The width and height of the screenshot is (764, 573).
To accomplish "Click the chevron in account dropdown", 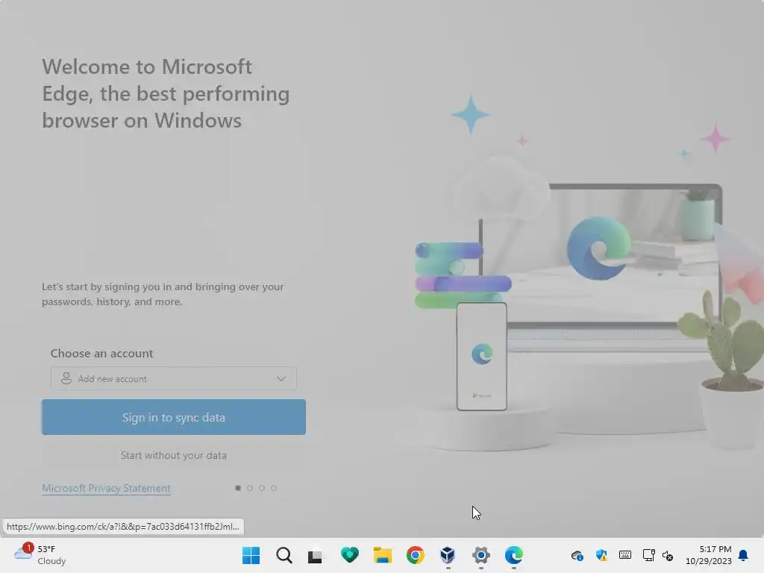I will pyautogui.click(x=281, y=378).
